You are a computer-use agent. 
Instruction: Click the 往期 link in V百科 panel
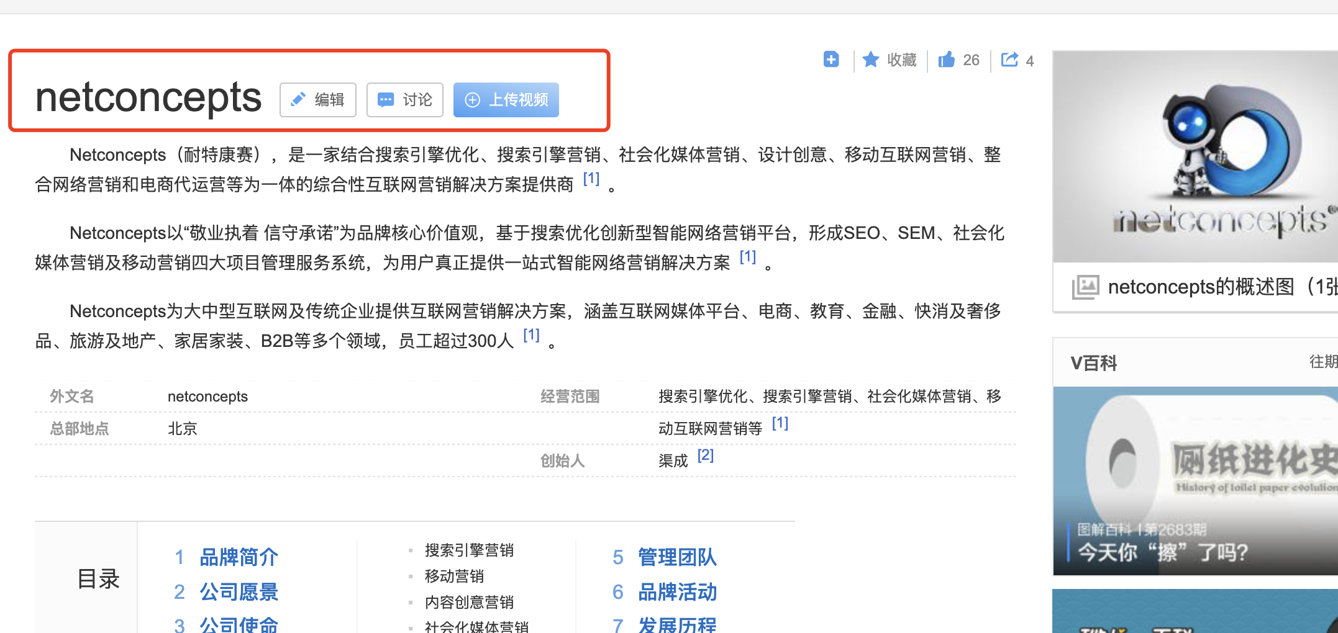[x=1323, y=362]
